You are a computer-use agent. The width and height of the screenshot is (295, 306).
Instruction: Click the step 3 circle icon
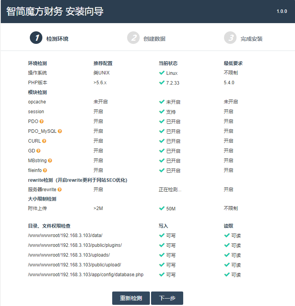click(230, 38)
